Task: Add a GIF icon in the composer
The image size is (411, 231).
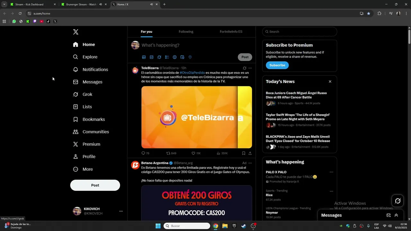Action: coord(152,57)
